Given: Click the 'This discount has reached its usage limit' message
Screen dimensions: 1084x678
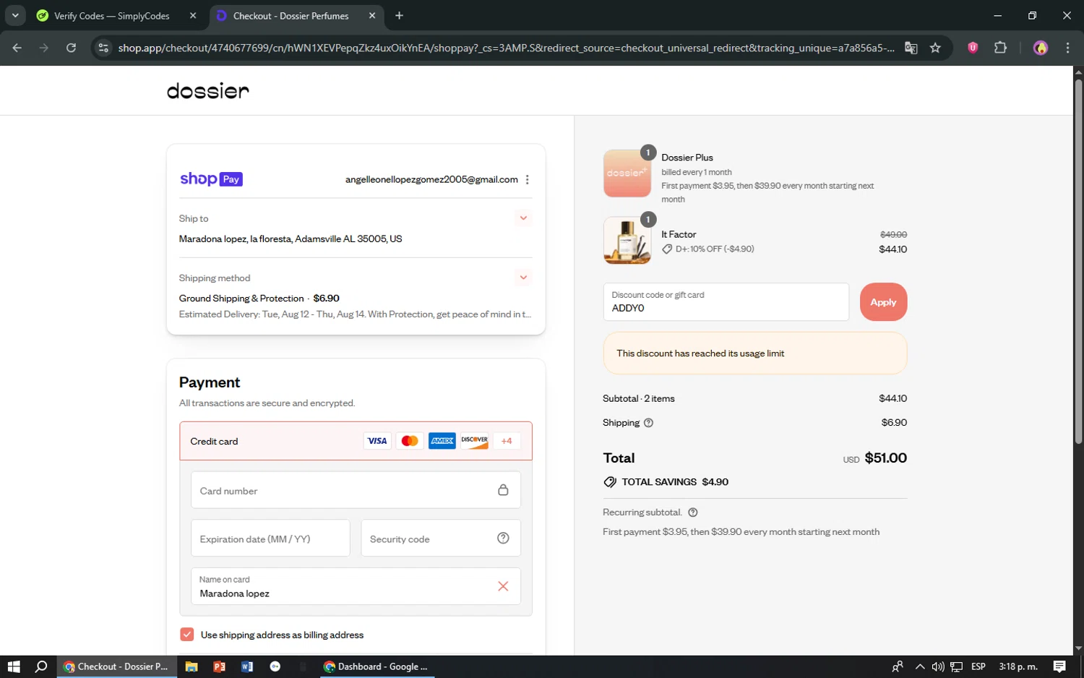Looking at the screenshot, I should tap(700, 353).
